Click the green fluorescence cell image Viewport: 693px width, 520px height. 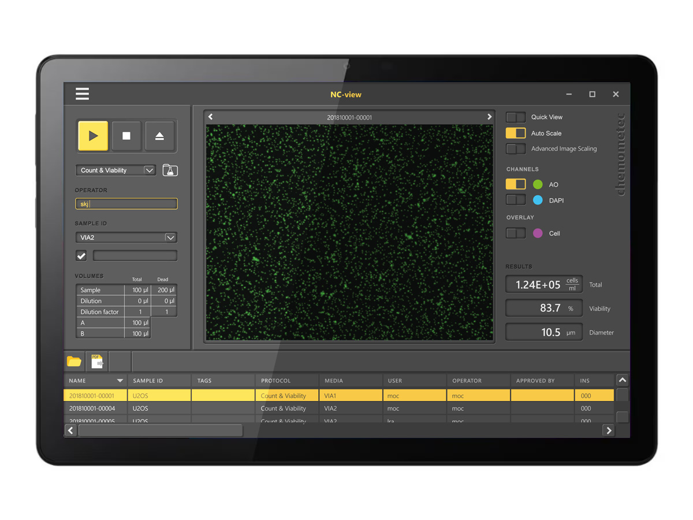[x=349, y=232]
